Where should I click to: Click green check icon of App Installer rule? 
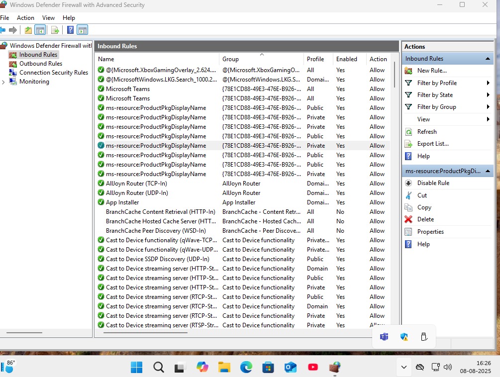[x=101, y=202]
